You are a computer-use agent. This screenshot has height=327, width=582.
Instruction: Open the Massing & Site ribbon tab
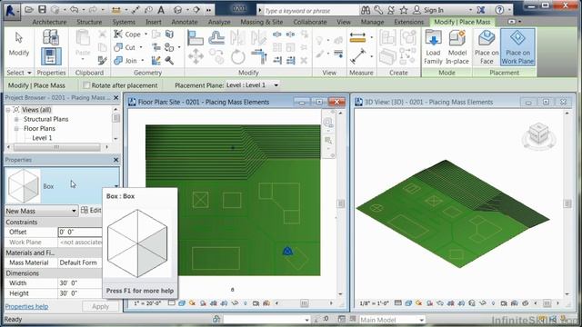click(x=262, y=22)
